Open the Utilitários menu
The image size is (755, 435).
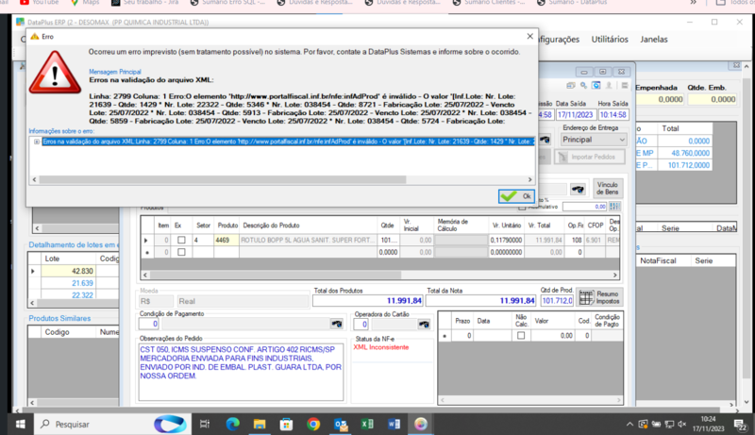[x=610, y=40]
